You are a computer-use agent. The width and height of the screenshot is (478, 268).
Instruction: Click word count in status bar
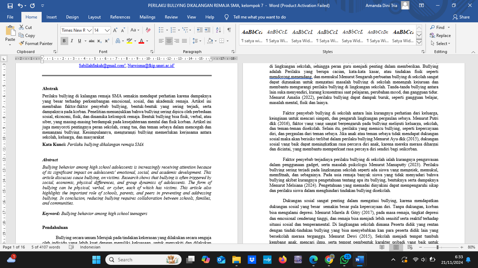45,247
